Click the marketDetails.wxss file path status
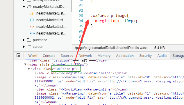The height and width of the screenshot is (105, 184). pyautogui.click(x=111, y=48)
